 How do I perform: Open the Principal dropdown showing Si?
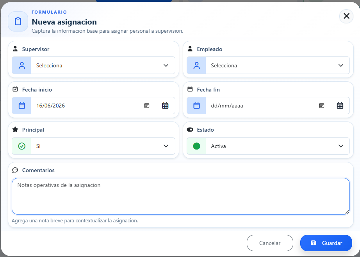point(93,146)
